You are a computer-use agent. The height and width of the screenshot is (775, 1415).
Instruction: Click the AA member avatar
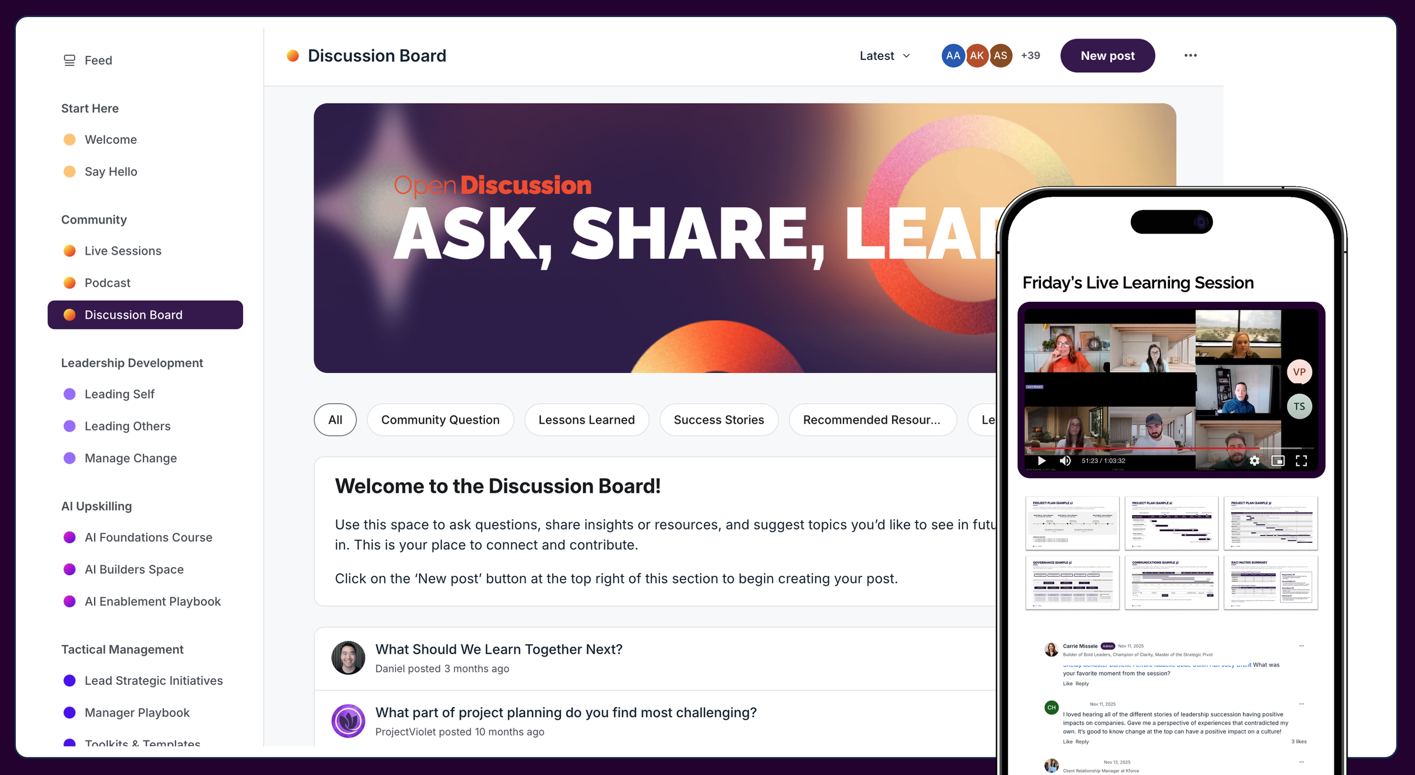[x=953, y=55]
